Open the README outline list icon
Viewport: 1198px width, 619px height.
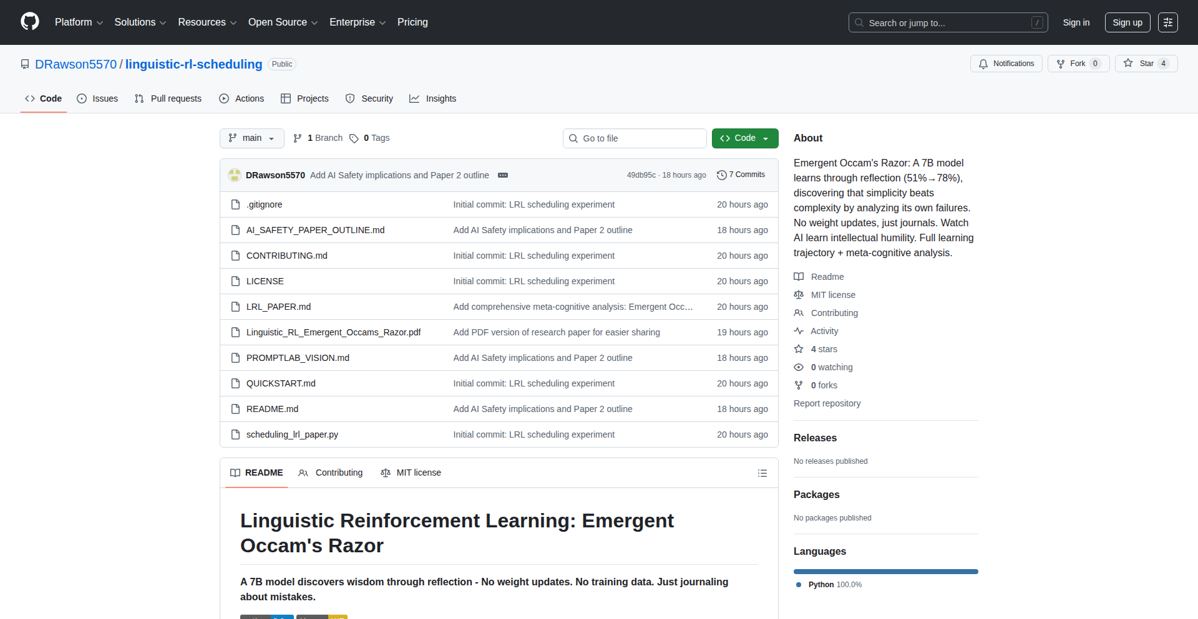[x=762, y=473]
